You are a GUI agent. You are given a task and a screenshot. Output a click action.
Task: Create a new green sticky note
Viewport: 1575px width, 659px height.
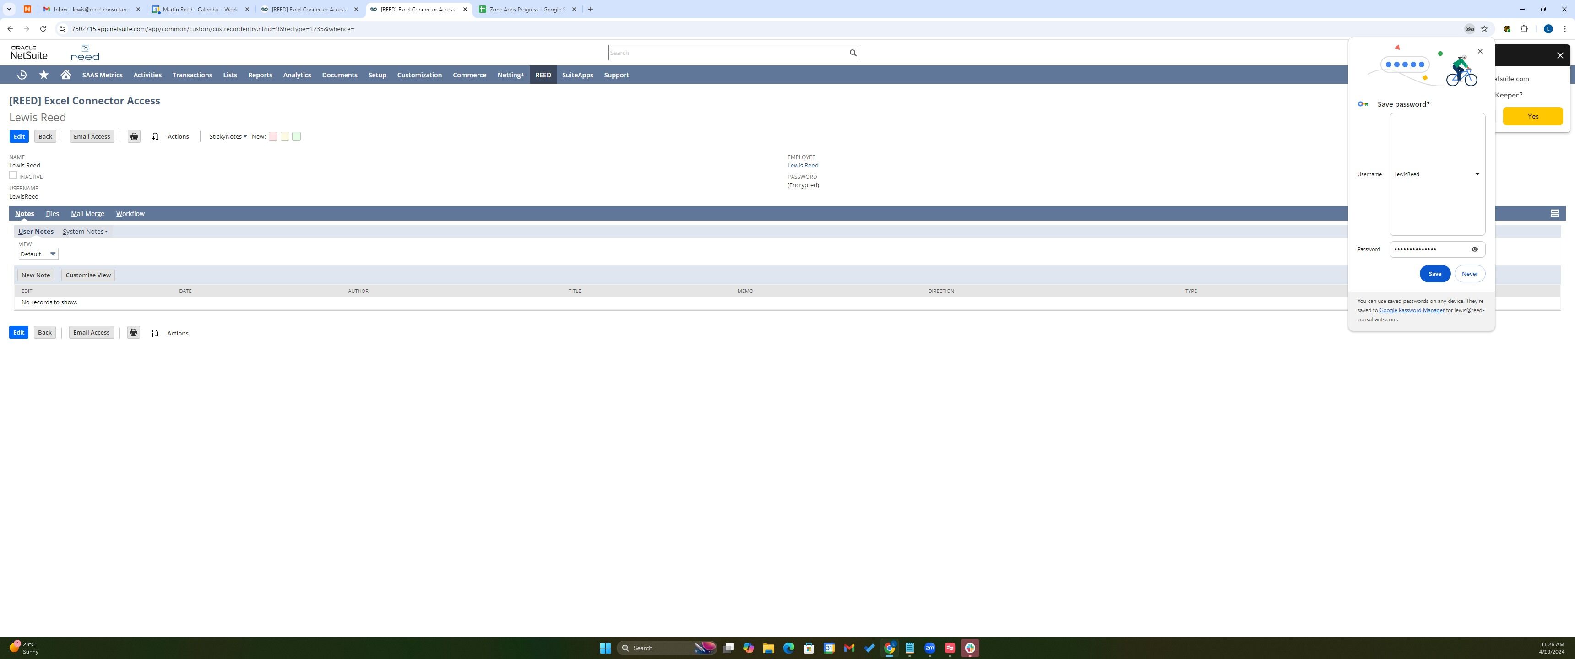point(297,136)
